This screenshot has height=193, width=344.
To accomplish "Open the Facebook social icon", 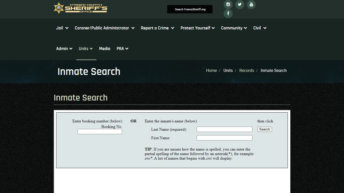I will point(228,14).
